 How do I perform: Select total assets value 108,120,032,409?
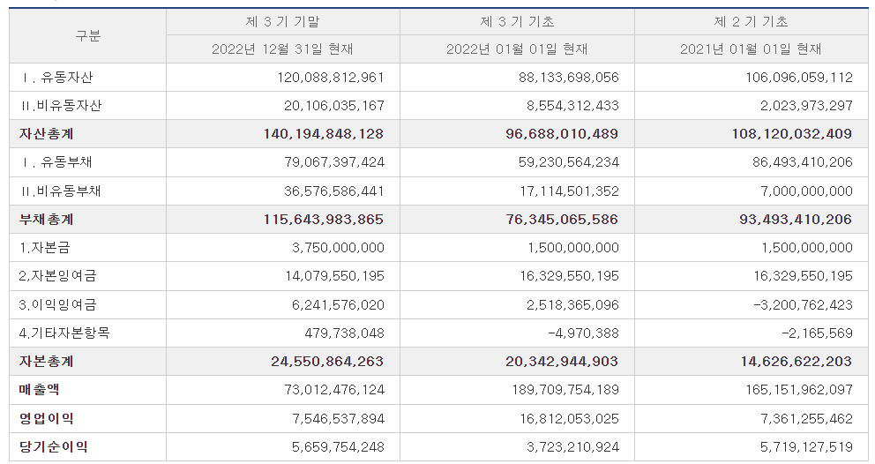(x=792, y=134)
